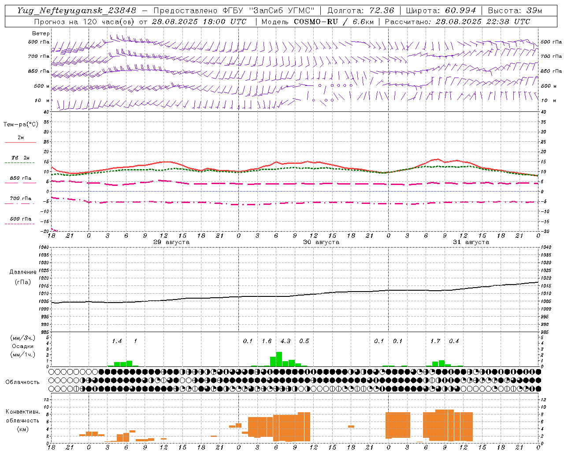Click the Тем-ра(°C) axis label
This screenshot has height=451, width=564.
tap(21, 125)
